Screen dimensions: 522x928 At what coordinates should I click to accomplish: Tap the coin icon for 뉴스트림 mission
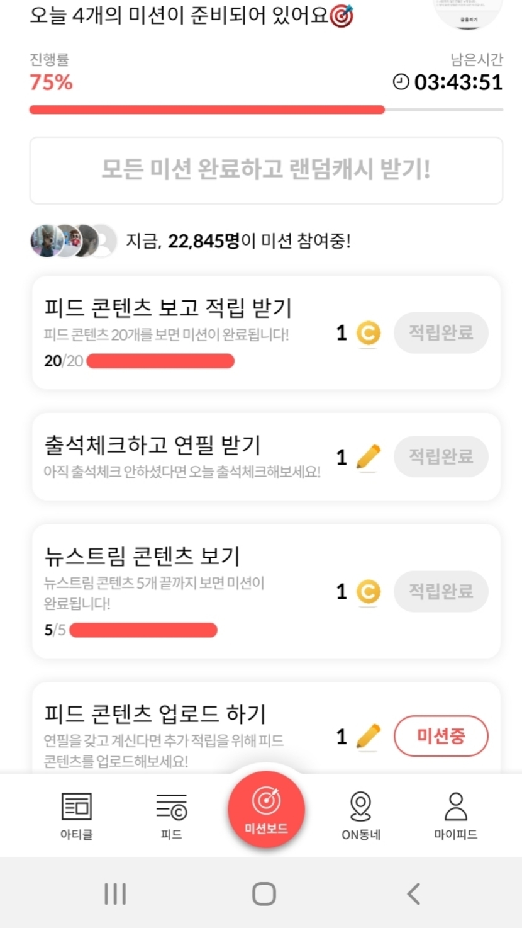pos(368,592)
